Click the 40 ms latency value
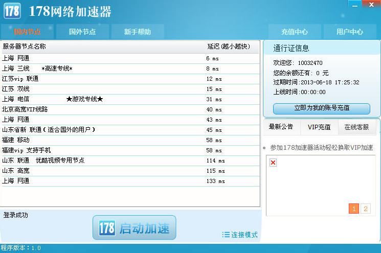 (214, 109)
